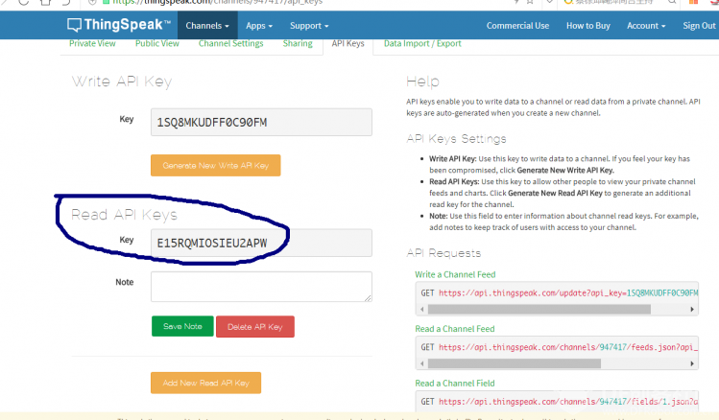Click Add New Read API Key
Image resolution: width=719 pixels, height=420 pixels.
205,383
